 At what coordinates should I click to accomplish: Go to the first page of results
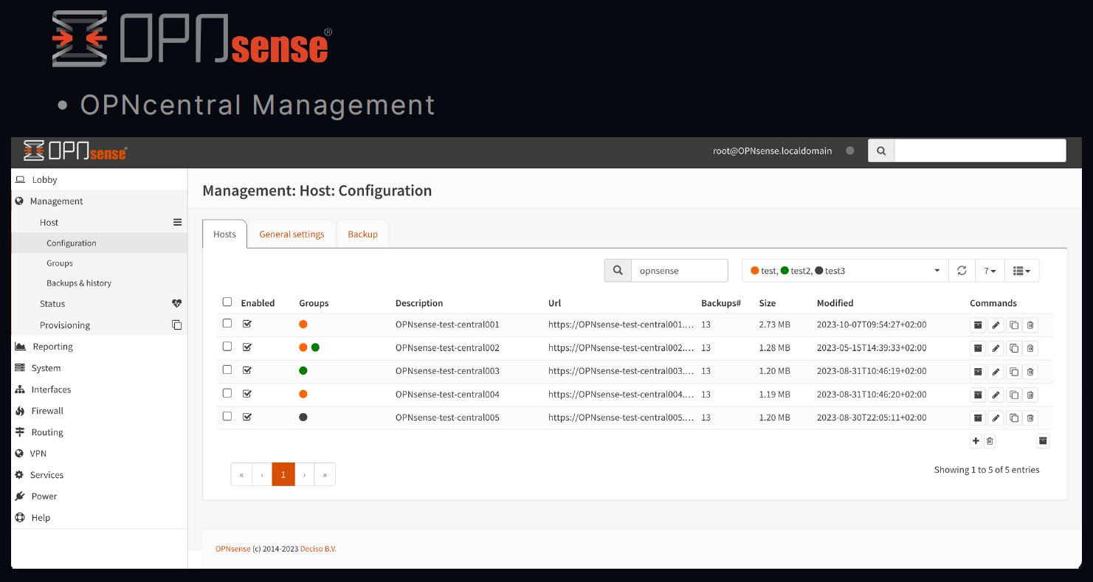(241, 474)
